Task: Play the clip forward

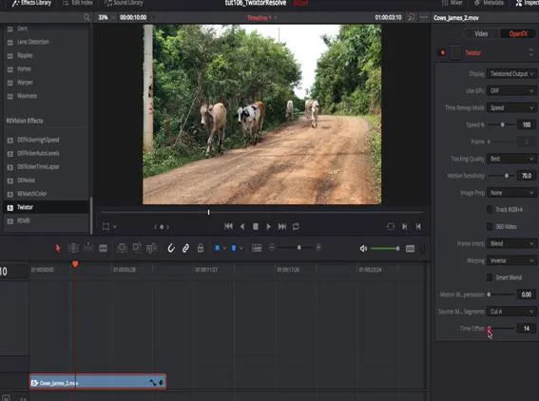Action: 268,226
